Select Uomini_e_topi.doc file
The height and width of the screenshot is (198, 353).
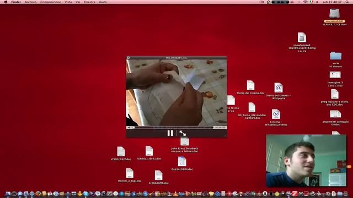pos(130,173)
